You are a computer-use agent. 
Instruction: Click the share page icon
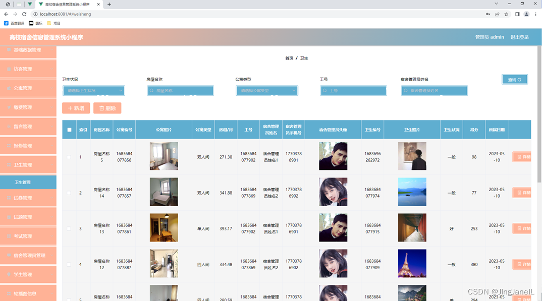click(497, 14)
